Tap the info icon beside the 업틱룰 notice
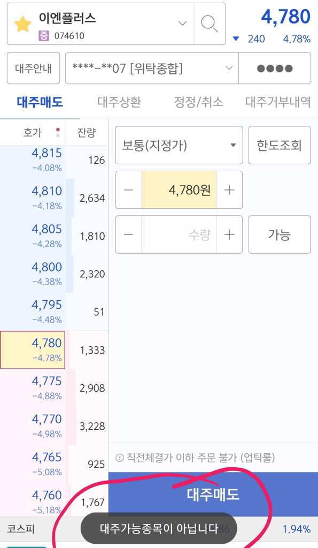 (119, 458)
